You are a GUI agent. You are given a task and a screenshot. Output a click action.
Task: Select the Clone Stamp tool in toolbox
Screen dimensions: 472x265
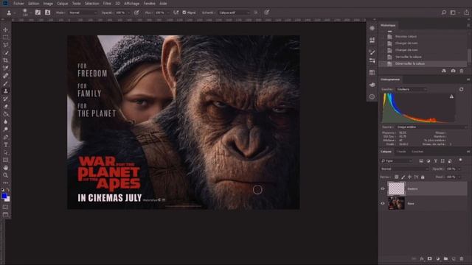[x=5, y=91]
